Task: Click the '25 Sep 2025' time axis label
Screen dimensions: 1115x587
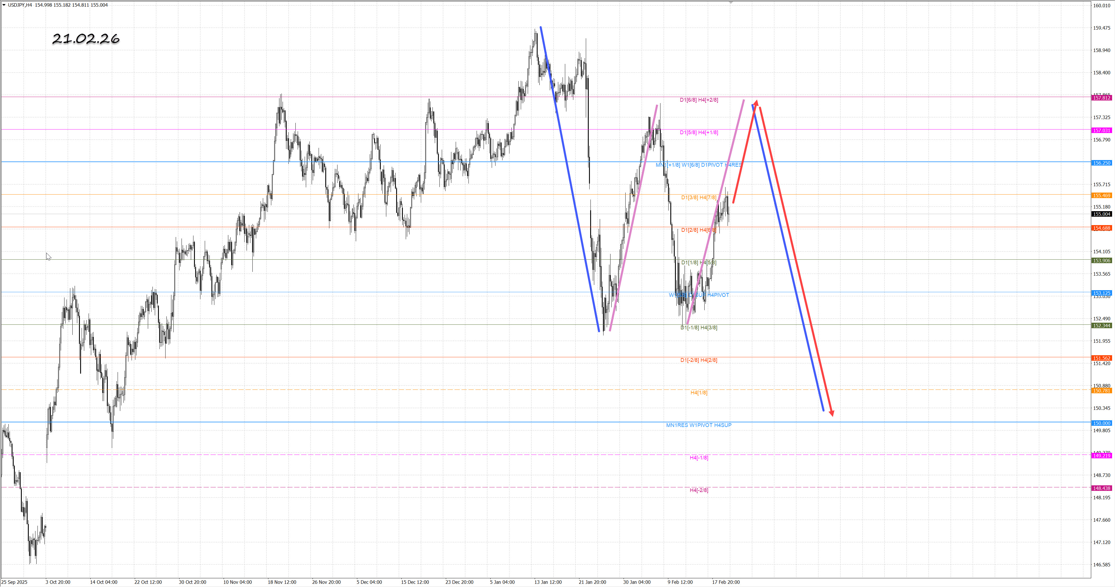Action: tap(14, 582)
